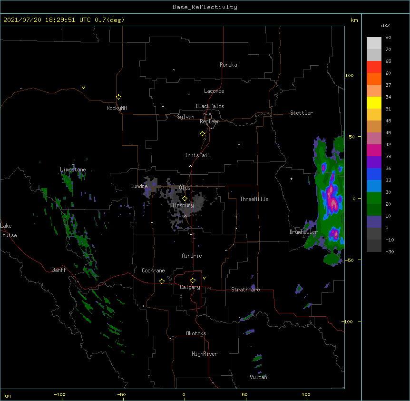
Task: Click the yellow V marker northwest of RockyMH
Action: 83,88
